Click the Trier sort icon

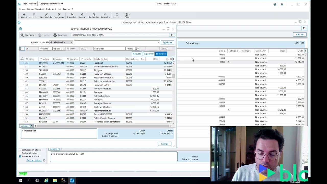(x=127, y=15)
